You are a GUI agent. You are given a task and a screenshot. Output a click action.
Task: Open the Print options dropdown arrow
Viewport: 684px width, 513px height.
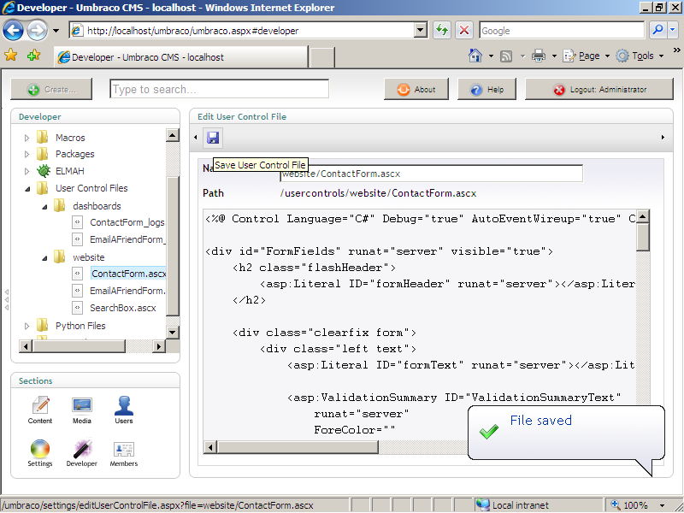tap(554, 56)
